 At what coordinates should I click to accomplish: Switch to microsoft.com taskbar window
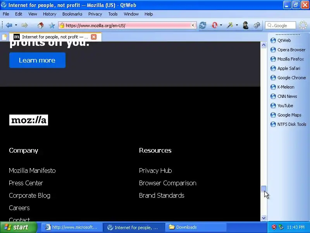point(72,227)
